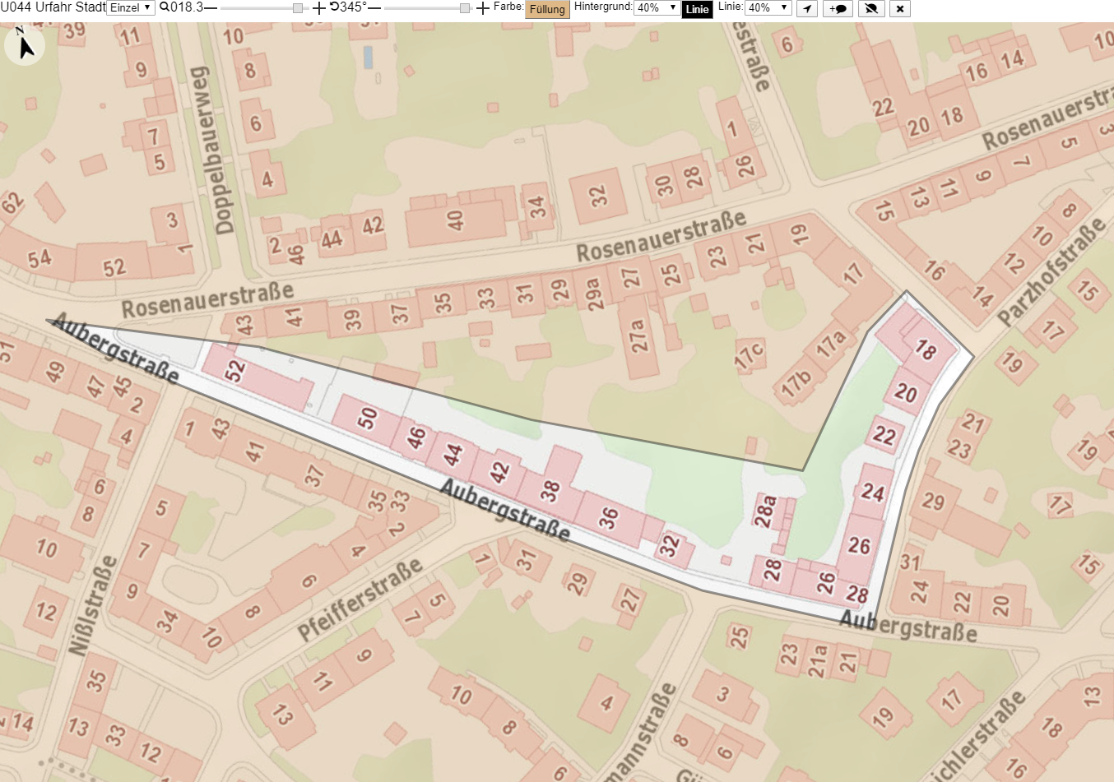
Task: Click building 18 in the highlighted polygon
Action: [x=926, y=351]
